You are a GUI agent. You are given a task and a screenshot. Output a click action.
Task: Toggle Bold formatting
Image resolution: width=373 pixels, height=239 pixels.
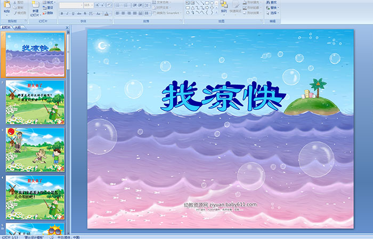62,13
